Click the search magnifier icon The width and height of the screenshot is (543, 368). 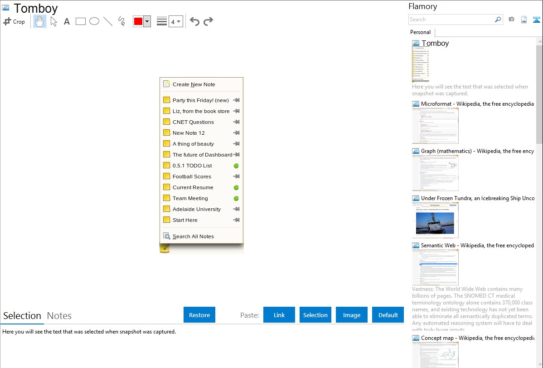498,20
